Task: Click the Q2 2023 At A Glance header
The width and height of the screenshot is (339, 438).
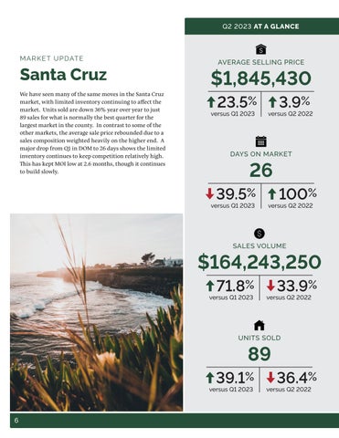Action: click(261, 26)
